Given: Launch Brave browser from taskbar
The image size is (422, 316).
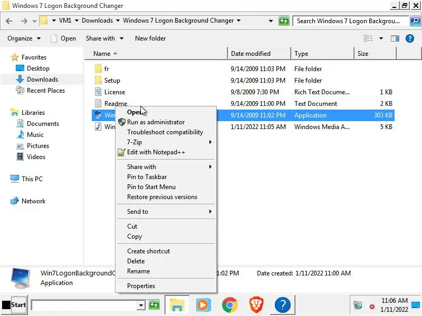Looking at the screenshot, I should [x=256, y=305].
